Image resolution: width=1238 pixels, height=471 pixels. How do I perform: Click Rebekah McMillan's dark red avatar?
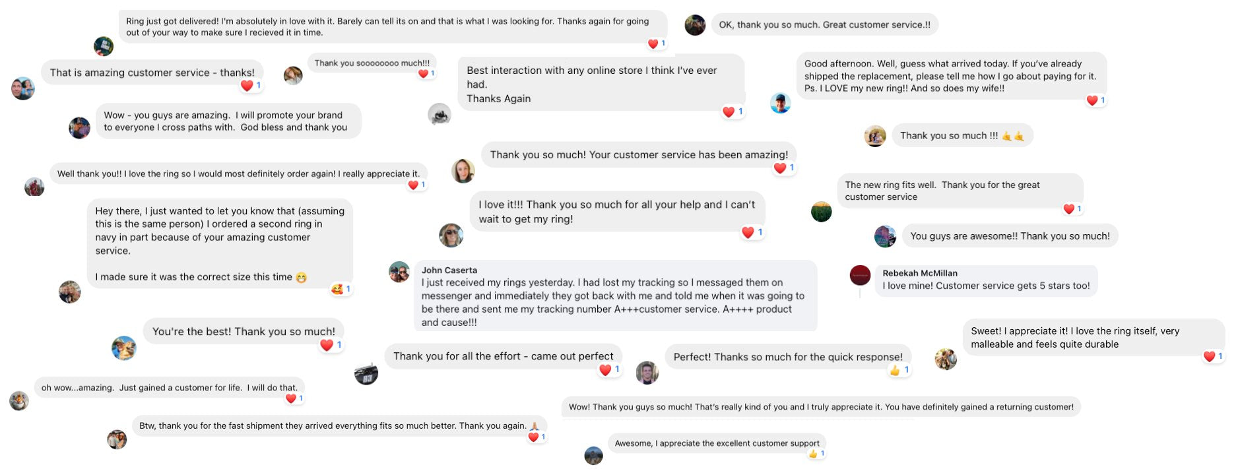tap(860, 275)
